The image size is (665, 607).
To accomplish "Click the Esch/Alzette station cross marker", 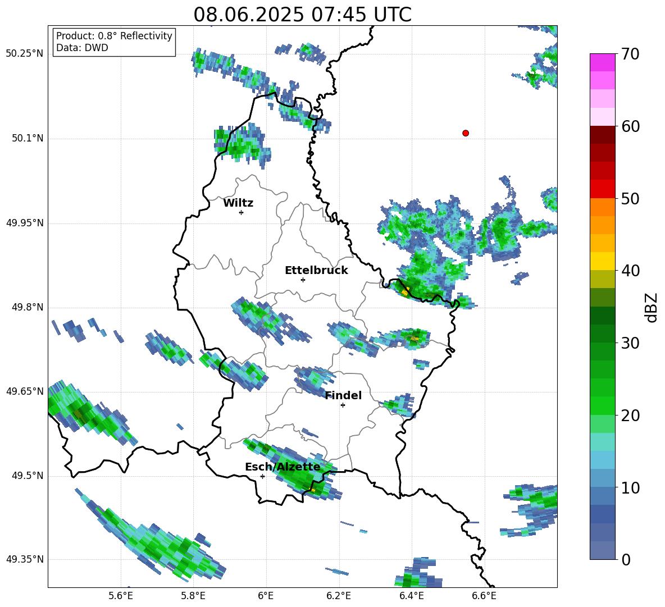I will [x=262, y=476].
